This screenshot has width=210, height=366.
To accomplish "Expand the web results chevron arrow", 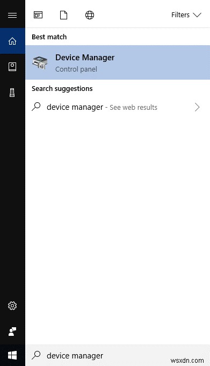I will tap(197, 107).
